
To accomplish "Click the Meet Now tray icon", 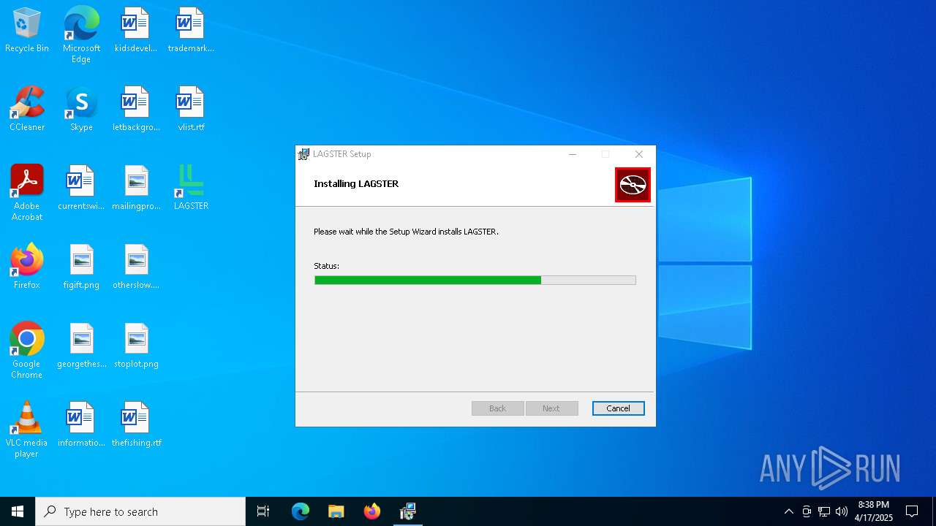I will coord(807,511).
